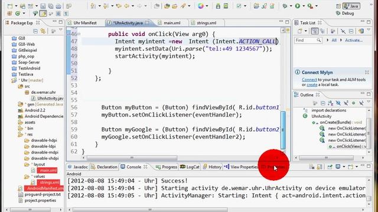Click the New Java Class toolbar icon
378x212 pixels.
(x=18, y=14)
